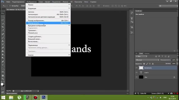179x100 pixels.
Task: Hide the Фон background layer
Action: [136, 77]
